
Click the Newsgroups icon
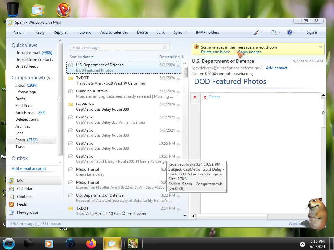11,212
